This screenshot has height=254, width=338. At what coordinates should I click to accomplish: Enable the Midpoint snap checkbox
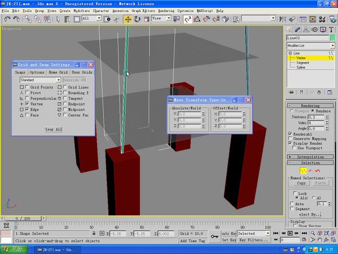click(x=65, y=109)
